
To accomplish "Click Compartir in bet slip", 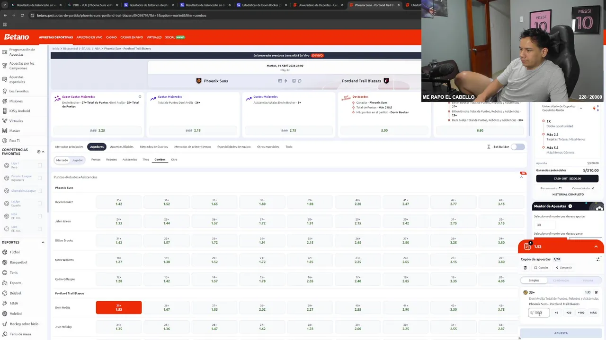I will (x=564, y=268).
